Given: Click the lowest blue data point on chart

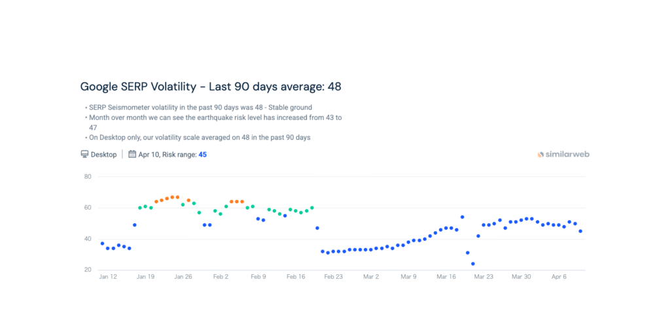Looking at the screenshot, I should point(473,264).
